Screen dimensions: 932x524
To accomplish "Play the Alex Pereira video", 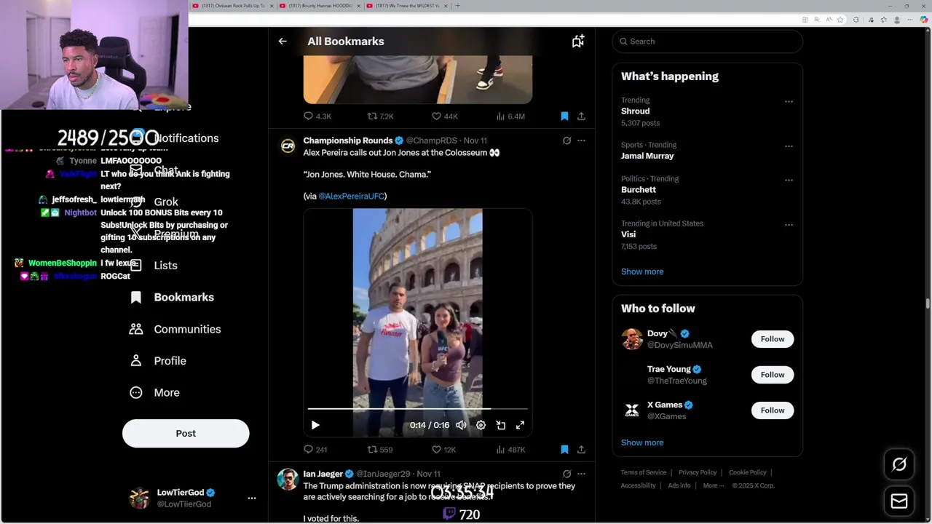I will [x=315, y=425].
